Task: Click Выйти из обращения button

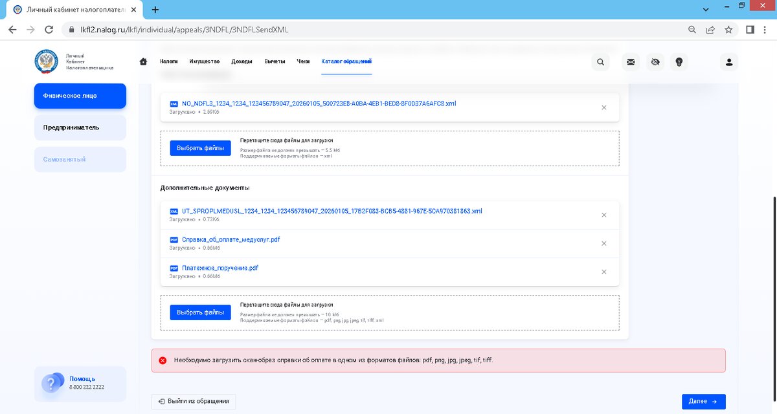Action: click(x=194, y=402)
